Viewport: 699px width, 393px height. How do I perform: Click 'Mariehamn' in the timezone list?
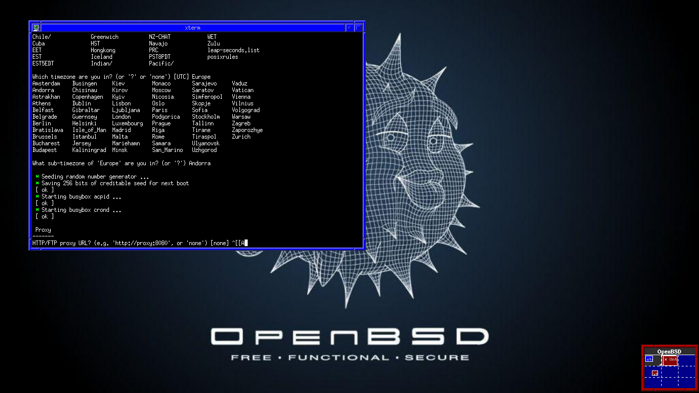tap(126, 143)
